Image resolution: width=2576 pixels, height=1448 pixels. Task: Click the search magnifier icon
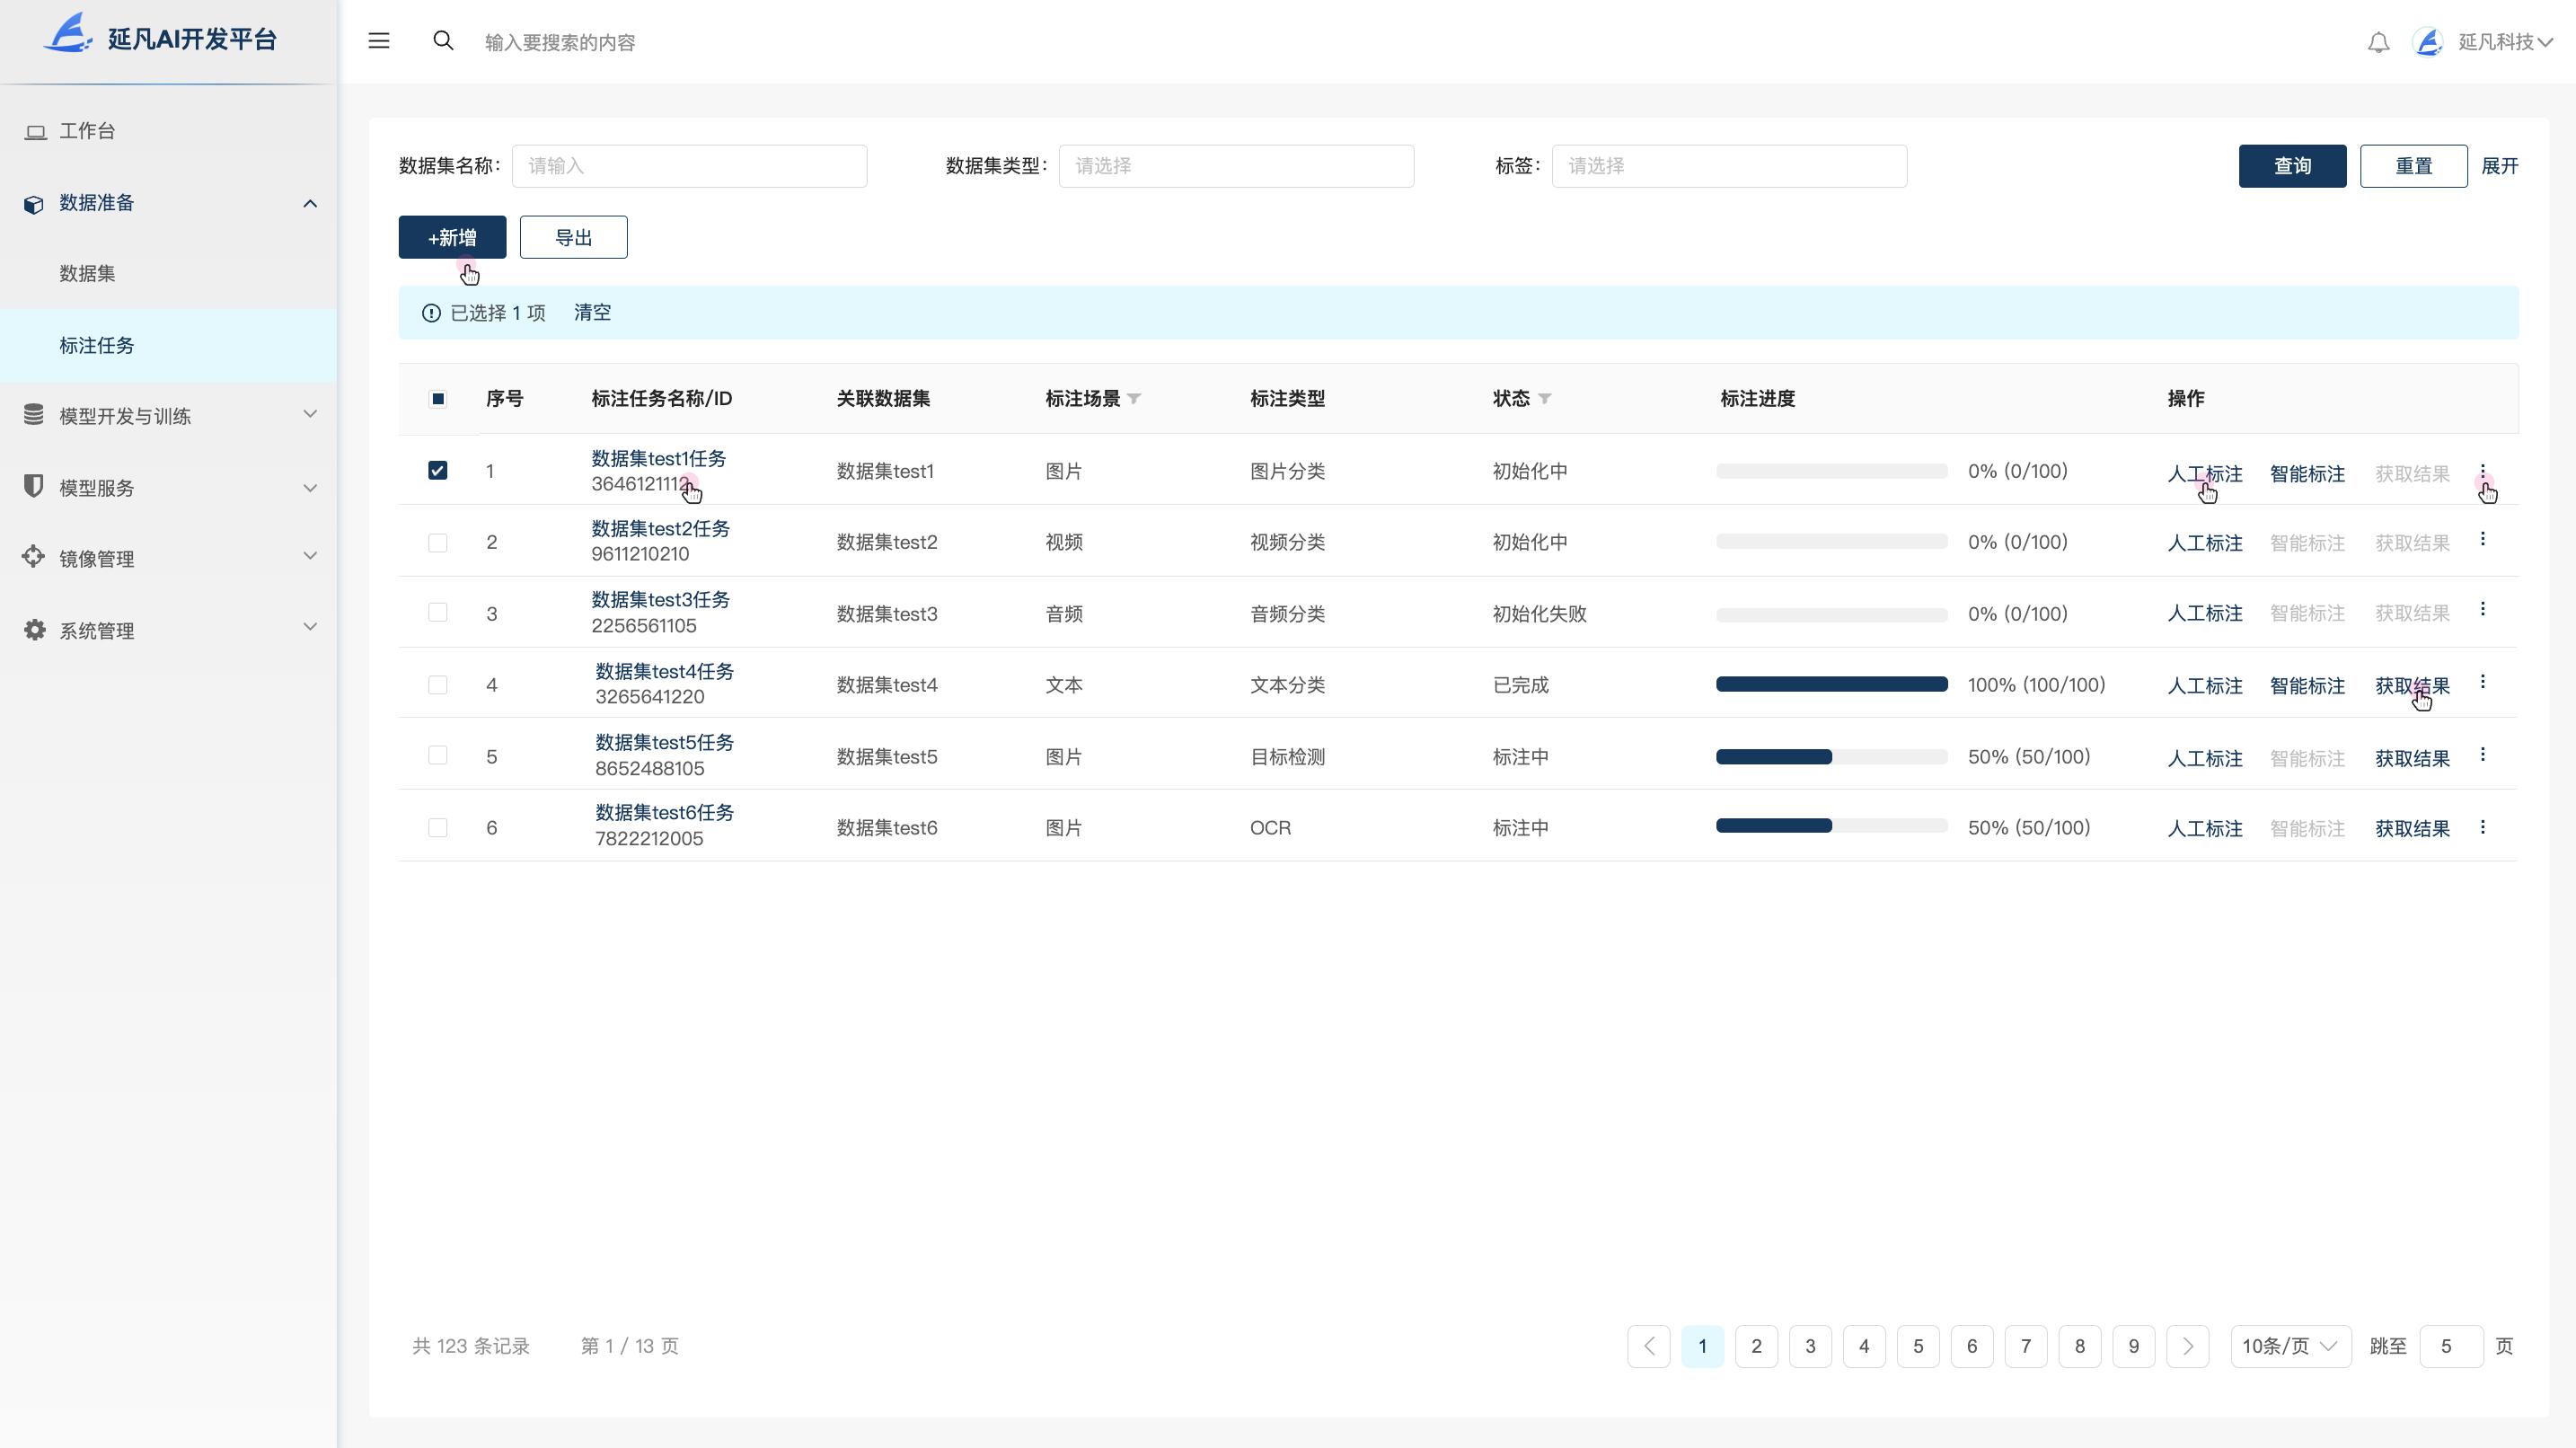click(x=443, y=41)
